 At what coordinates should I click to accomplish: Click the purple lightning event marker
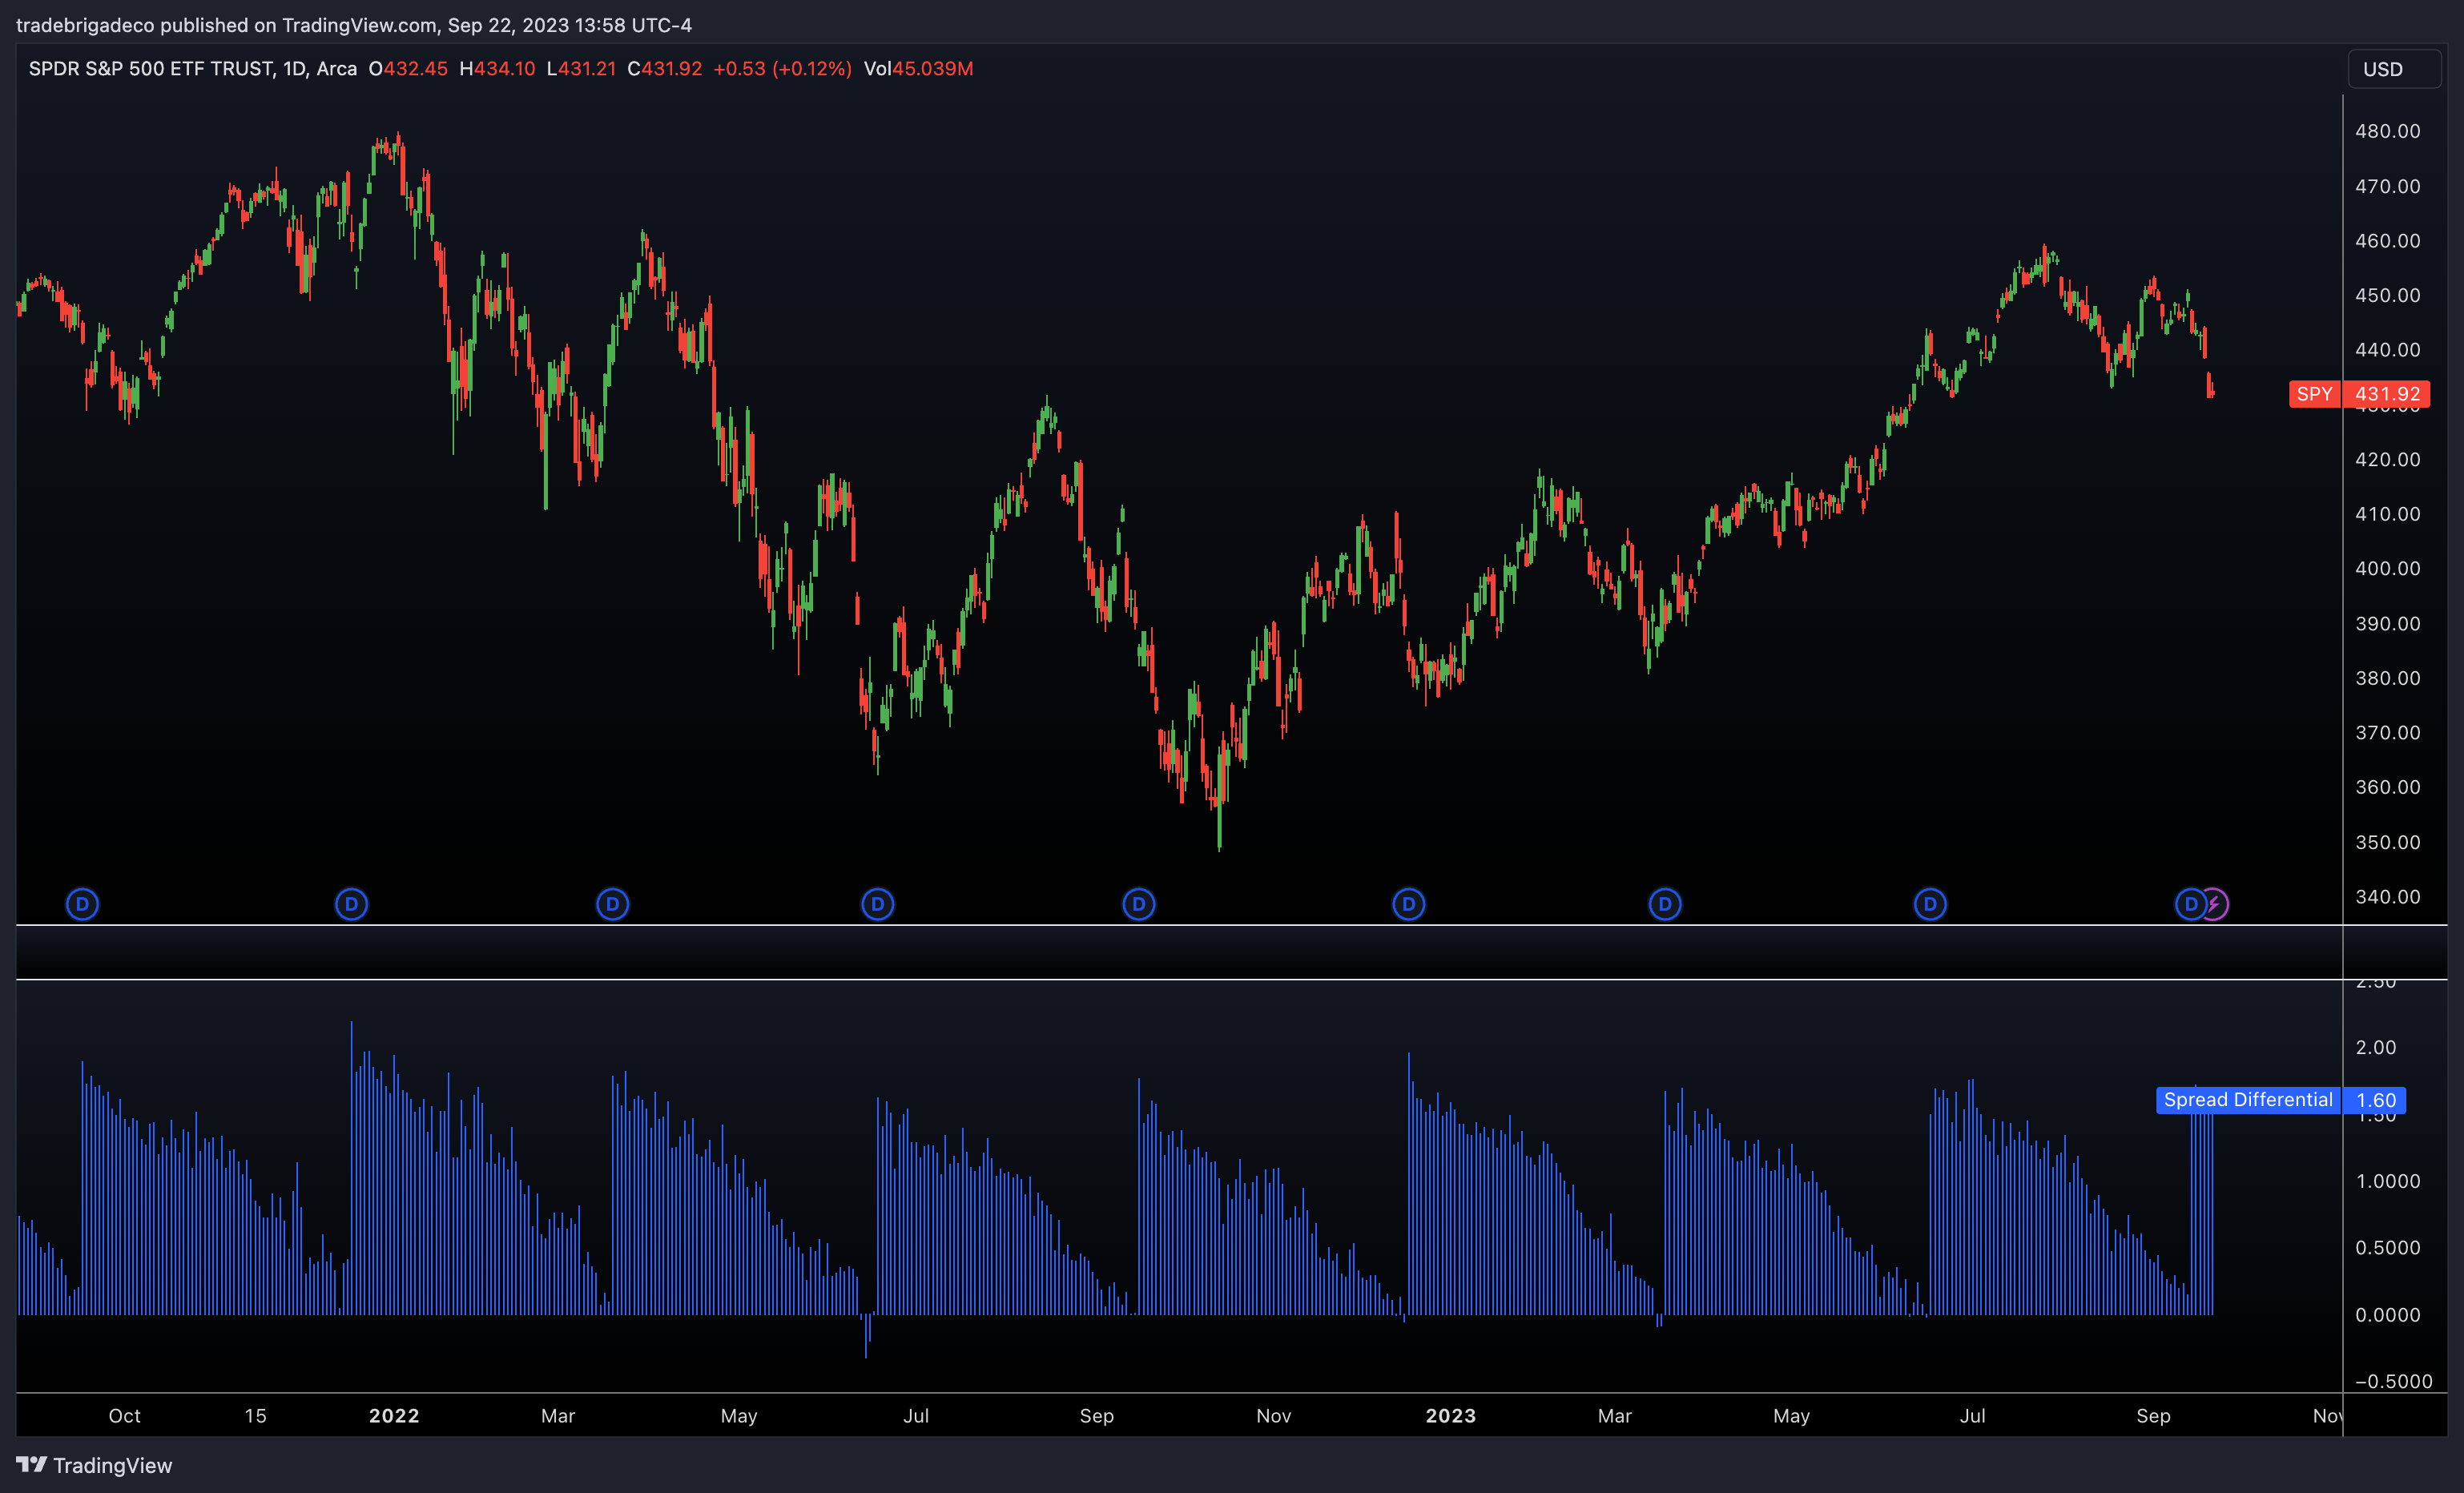click(2216, 904)
